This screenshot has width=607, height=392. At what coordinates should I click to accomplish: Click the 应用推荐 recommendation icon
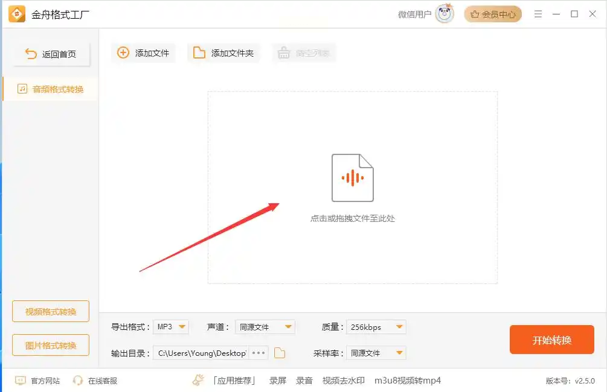198,381
